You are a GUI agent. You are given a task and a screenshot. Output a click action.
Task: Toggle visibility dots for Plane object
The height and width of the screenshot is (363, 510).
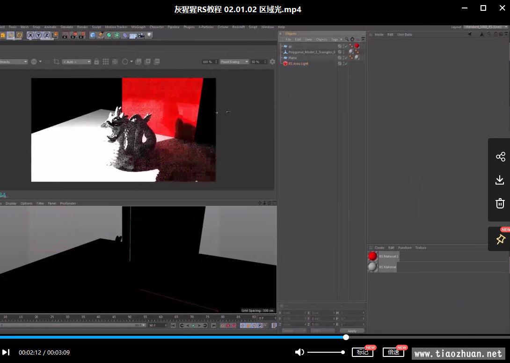point(344,58)
